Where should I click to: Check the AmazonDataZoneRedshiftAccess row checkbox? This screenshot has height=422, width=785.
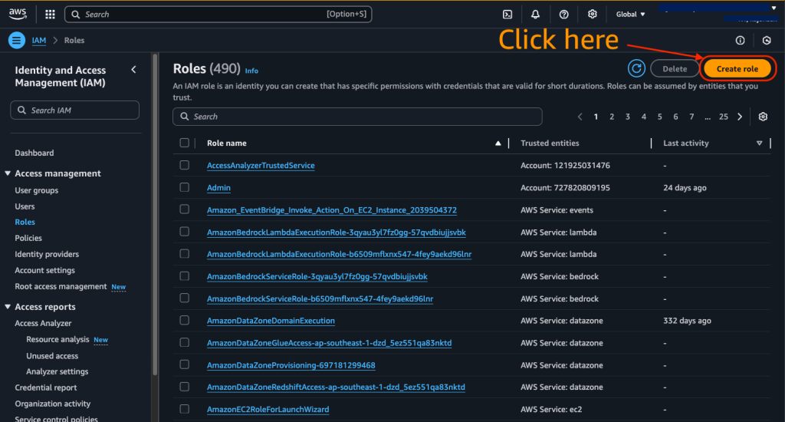coord(184,387)
